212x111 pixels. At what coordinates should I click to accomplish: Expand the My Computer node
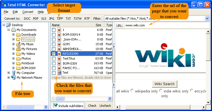pos(8,73)
